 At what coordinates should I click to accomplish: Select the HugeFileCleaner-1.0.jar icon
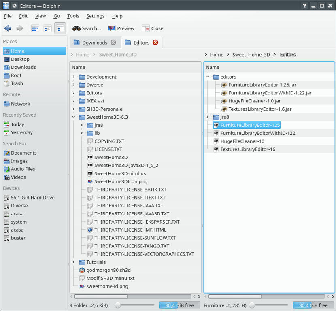pyautogui.click(x=224, y=101)
